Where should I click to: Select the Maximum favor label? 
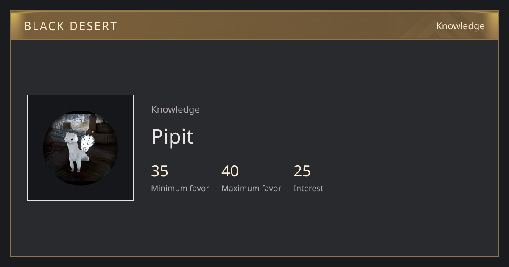251,189
